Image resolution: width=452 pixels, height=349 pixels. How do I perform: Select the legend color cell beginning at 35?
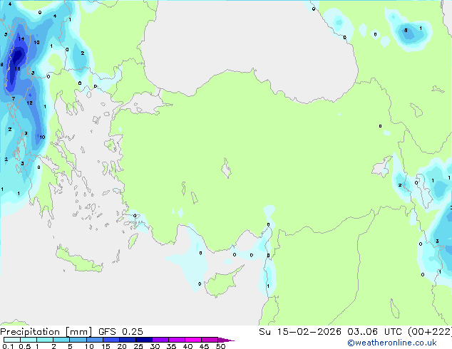coord(177,340)
